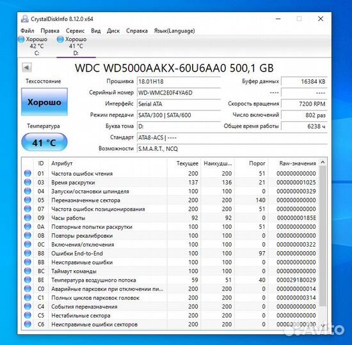Click status circle for attribute B8
Viewport: 352px width, 345px height.
[28, 253]
